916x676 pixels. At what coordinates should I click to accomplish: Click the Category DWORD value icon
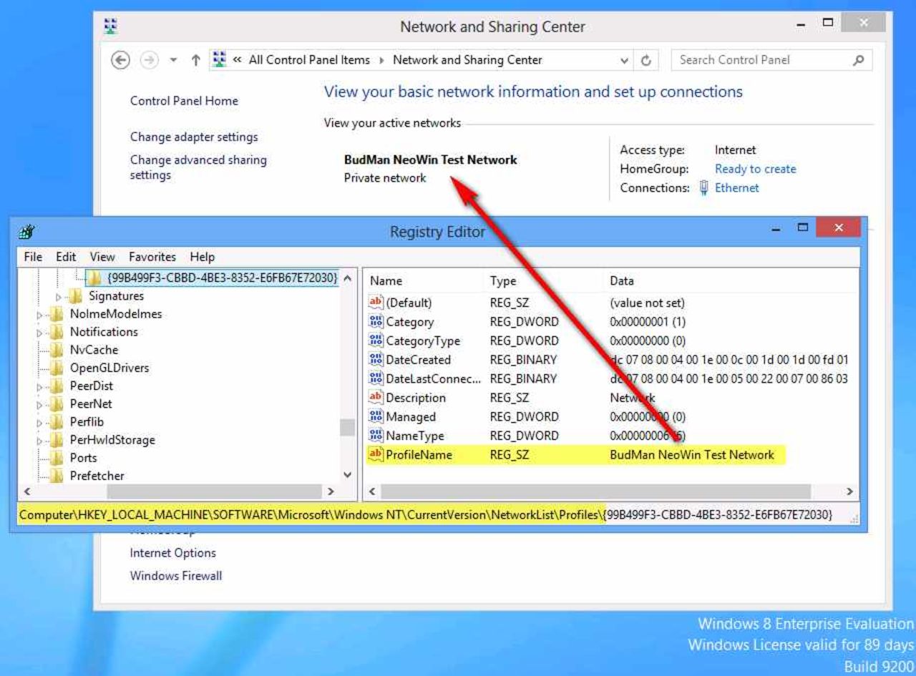pyautogui.click(x=376, y=322)
